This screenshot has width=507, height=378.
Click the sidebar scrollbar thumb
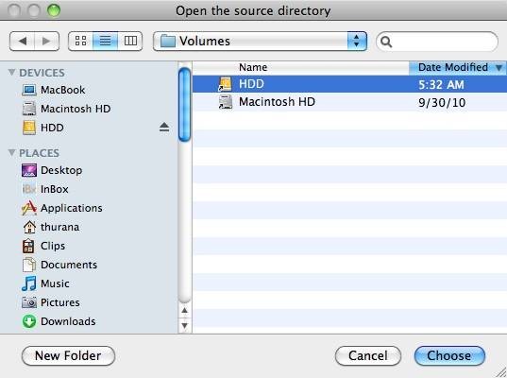point(185,105)
